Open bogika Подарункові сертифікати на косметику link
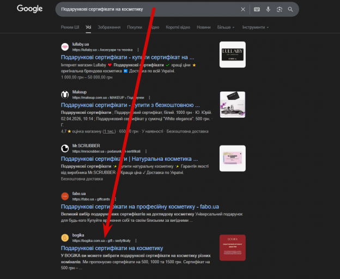Viewport: 340px width, 279px height. pyautogui.click(x=112, y=248)
